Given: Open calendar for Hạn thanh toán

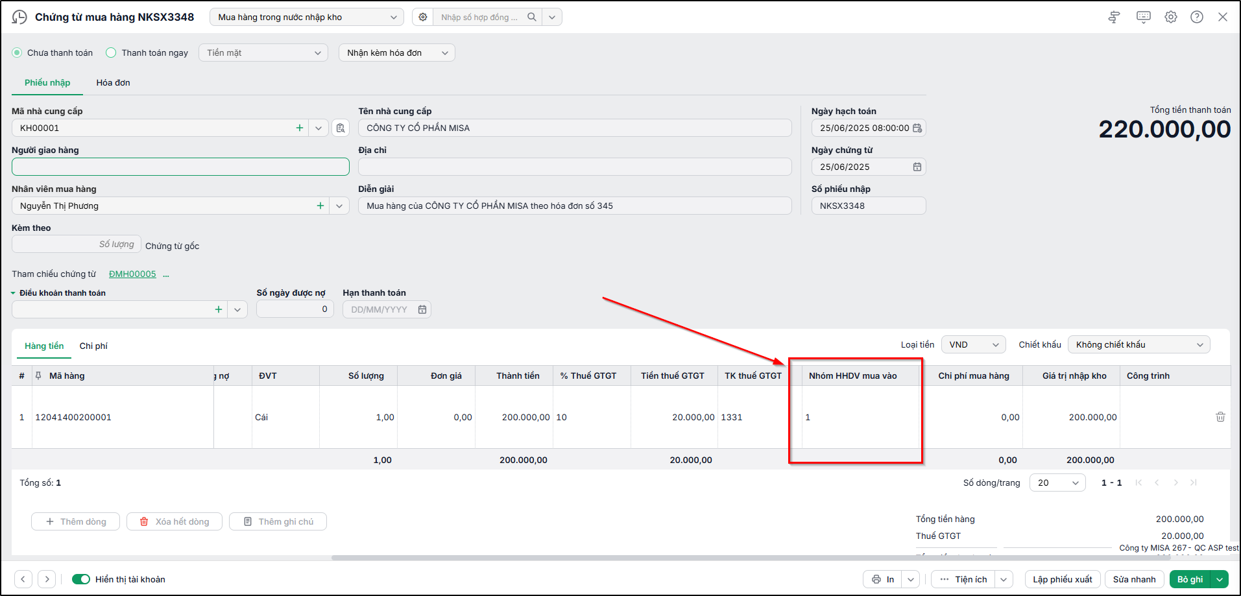Looking at the screenshot, I should [x=422, y=309].
